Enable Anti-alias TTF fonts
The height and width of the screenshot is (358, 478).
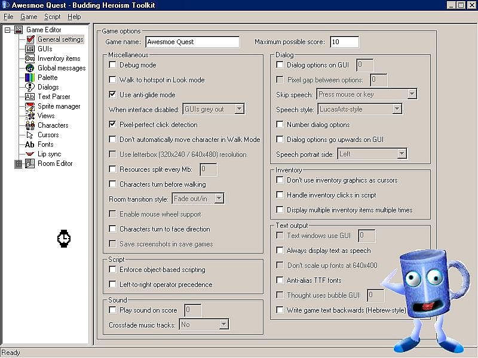click(x=280, y=280)
